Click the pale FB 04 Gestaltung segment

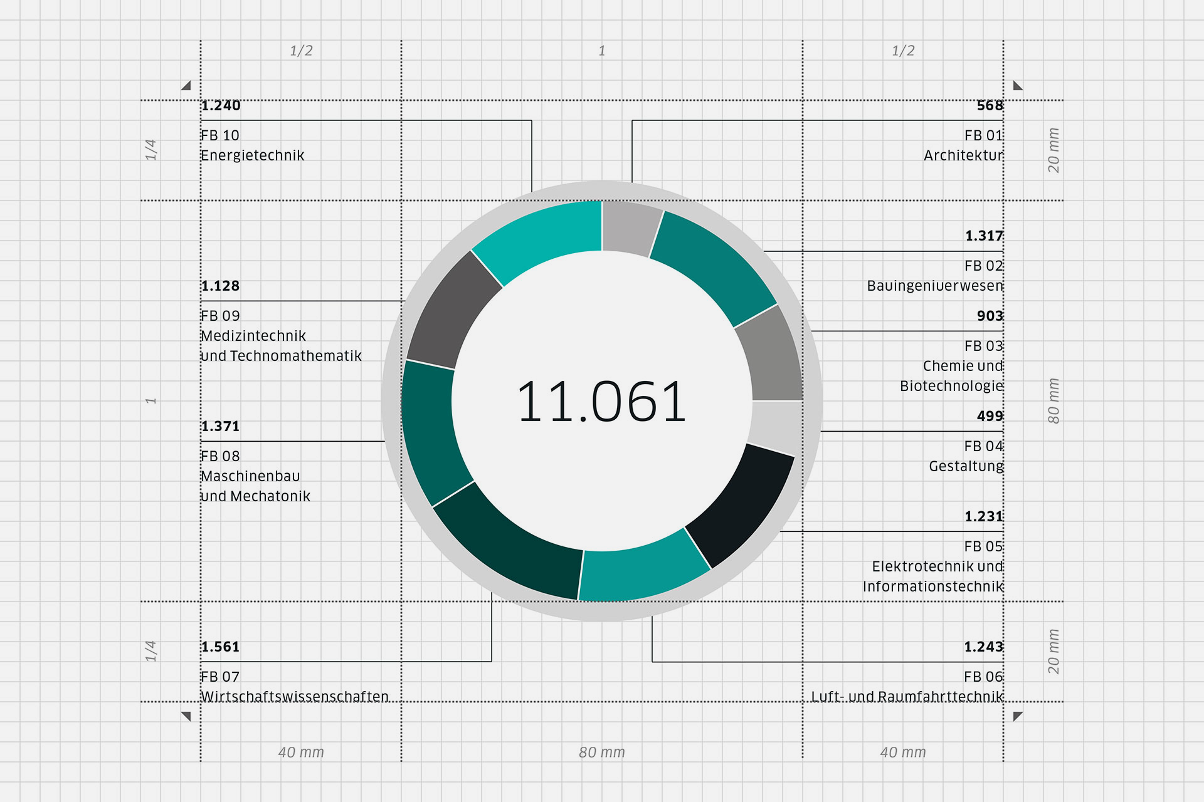pos(775,426)
